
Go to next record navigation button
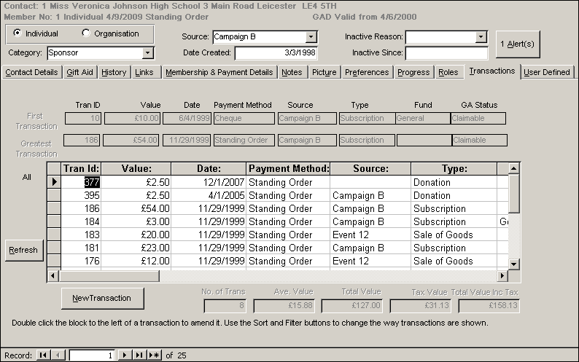125,355
